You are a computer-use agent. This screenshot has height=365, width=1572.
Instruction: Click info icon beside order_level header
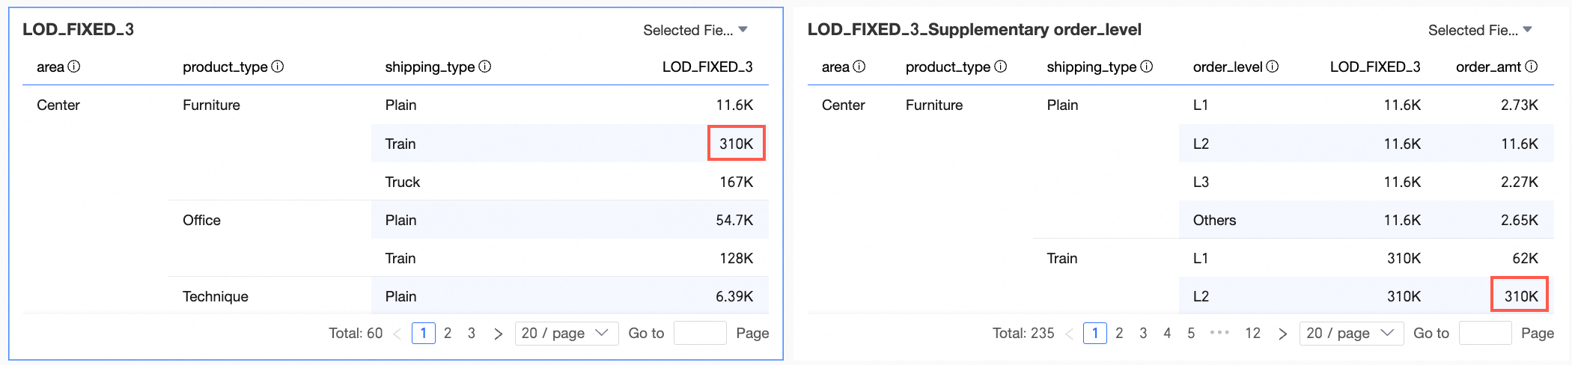tap(1273, 67)
